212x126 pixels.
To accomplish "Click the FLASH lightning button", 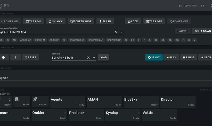I will (x=105, y=21).
